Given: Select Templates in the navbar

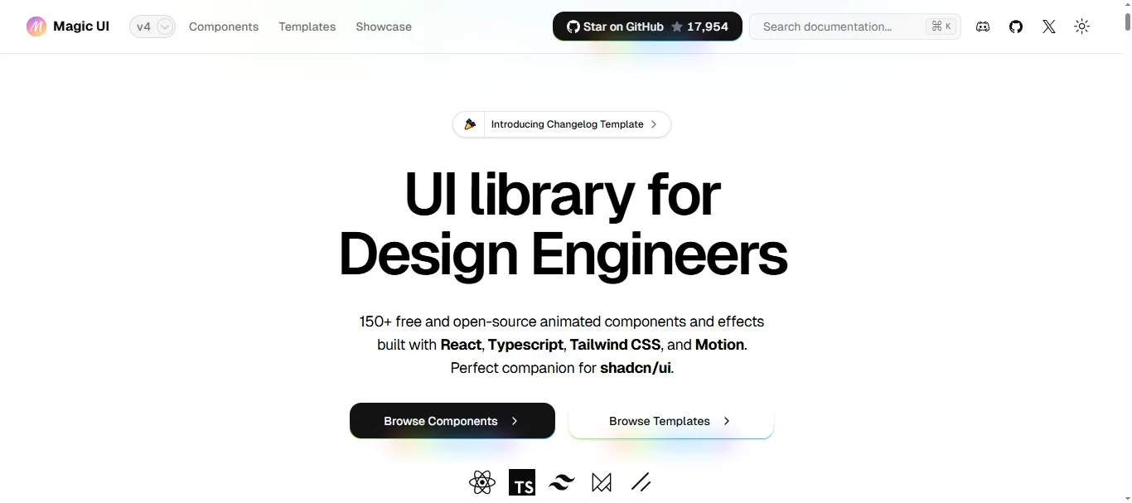Looking at the screenshot, I should tap(307, 27).
